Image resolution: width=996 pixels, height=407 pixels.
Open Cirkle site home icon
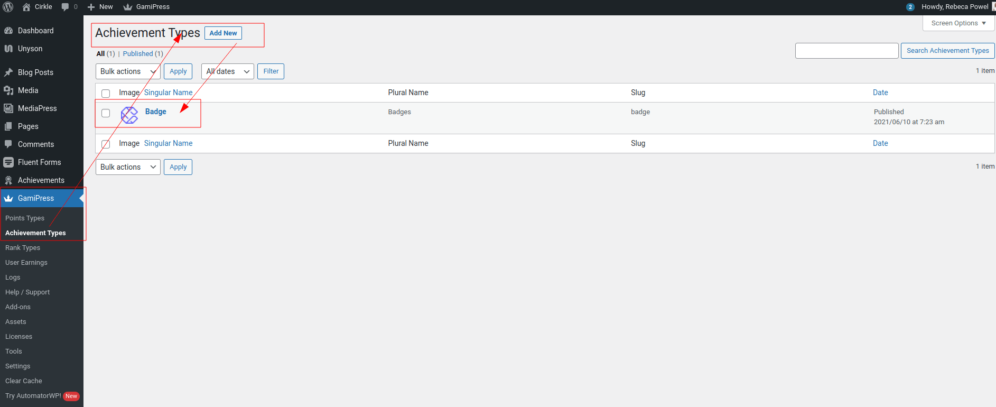point(26,7)
